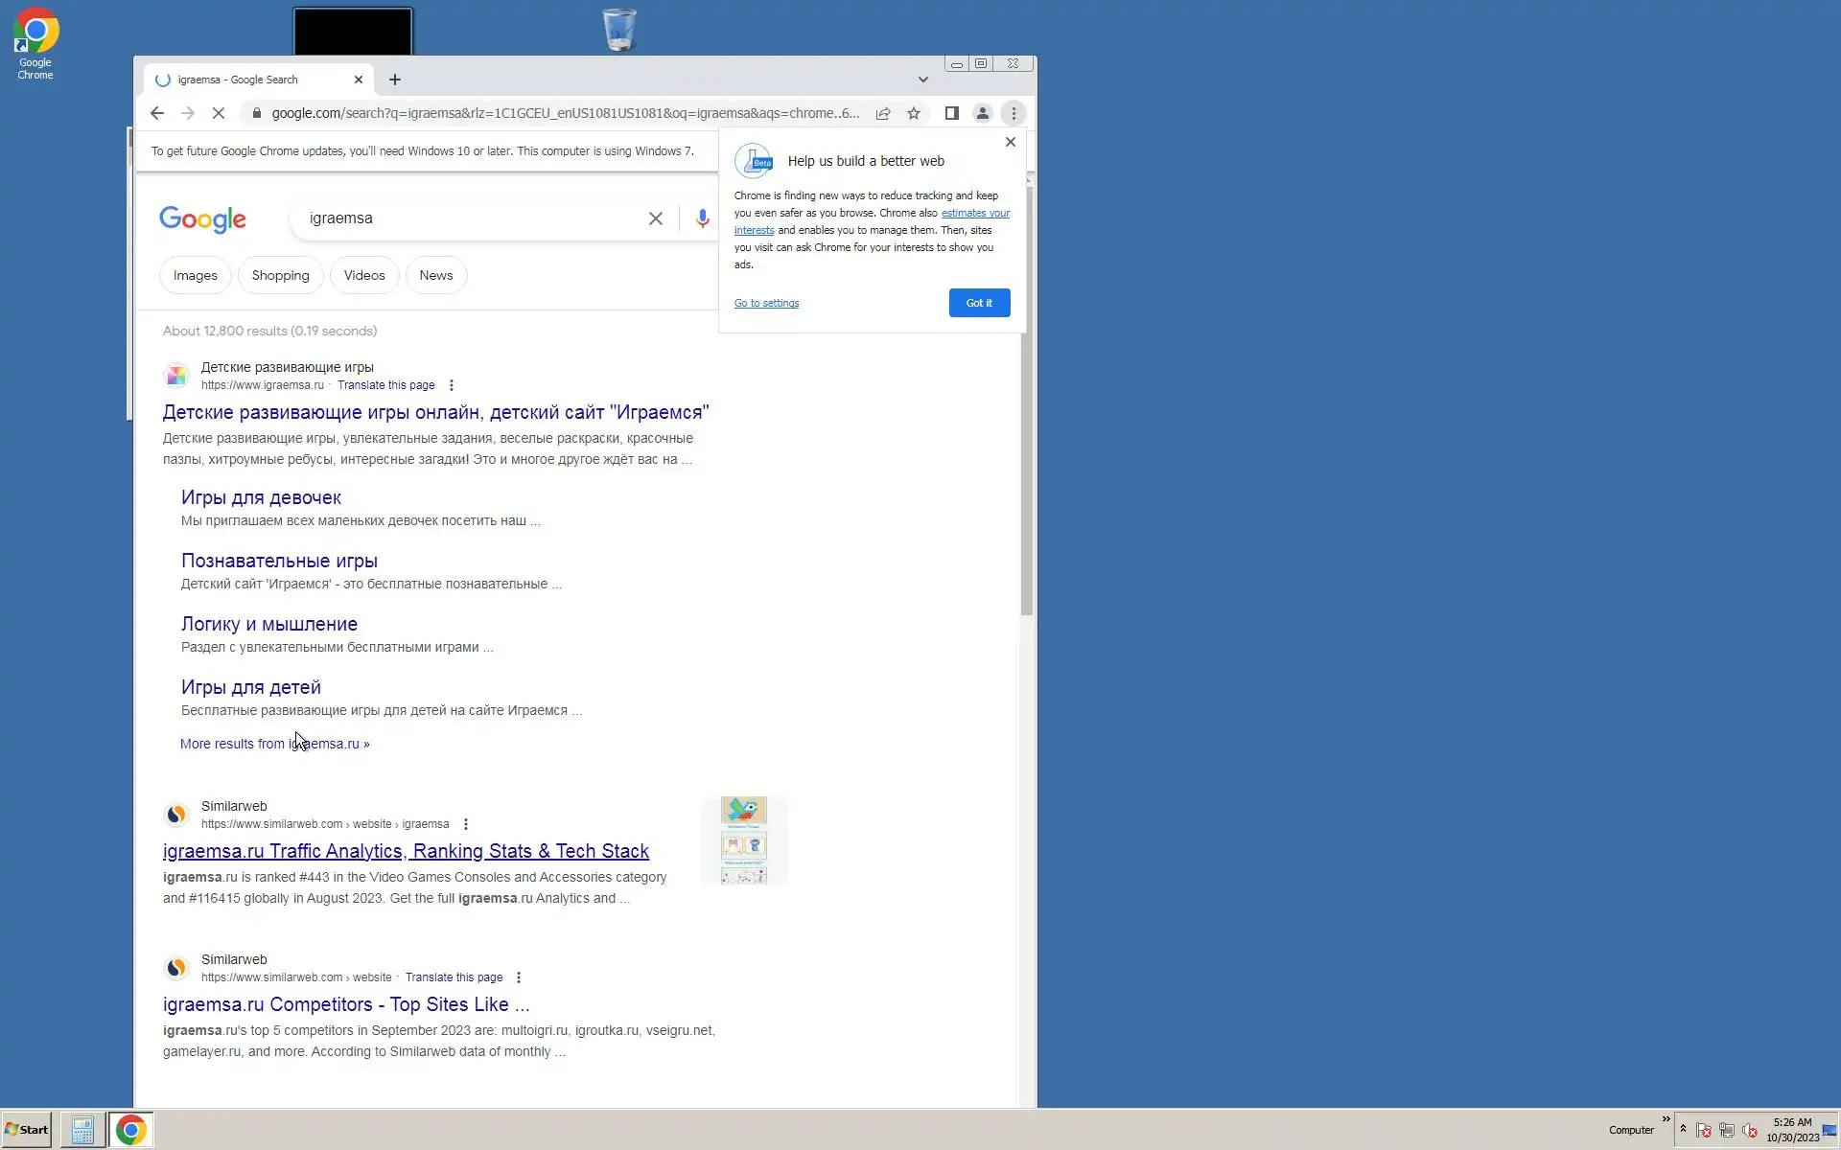The height and width of the screenshot is (1150, 1841).
Task: Click the igraemsa search input field
Action: click(470, 218)
